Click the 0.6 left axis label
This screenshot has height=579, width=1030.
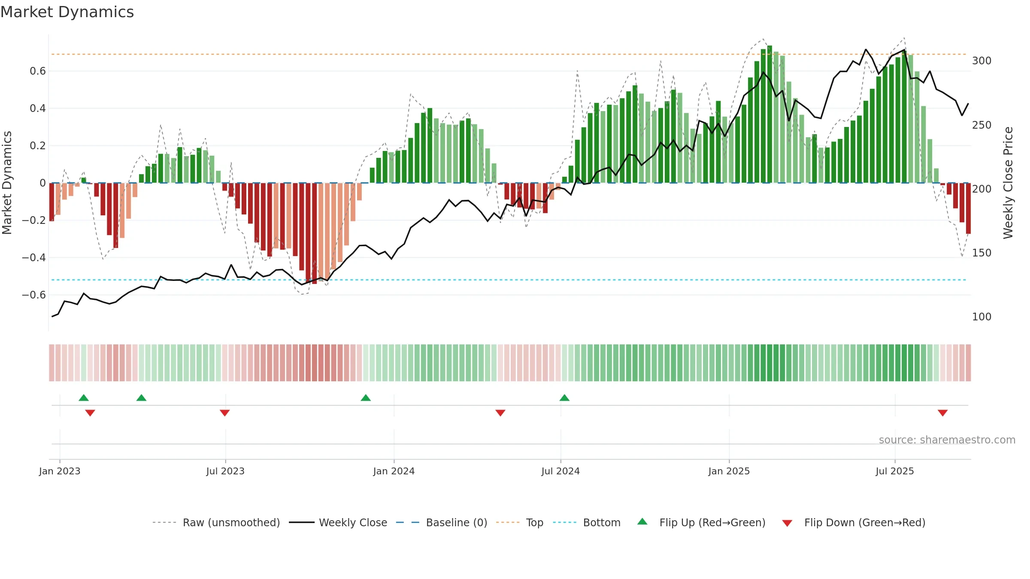pyautogui.click(x=38, y=71)
